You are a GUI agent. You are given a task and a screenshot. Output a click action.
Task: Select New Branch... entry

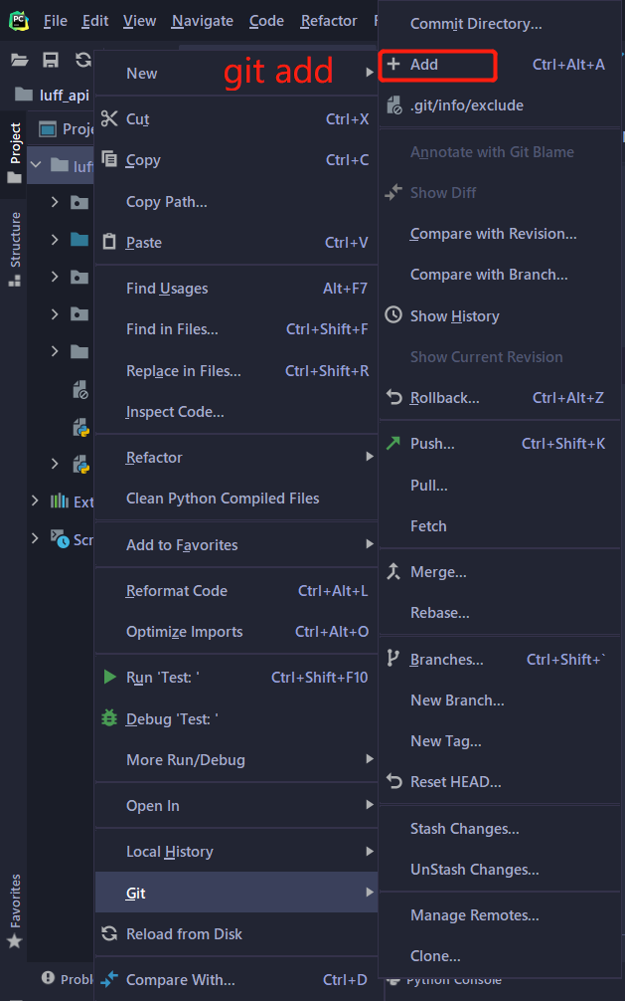[x=500, y=701]
